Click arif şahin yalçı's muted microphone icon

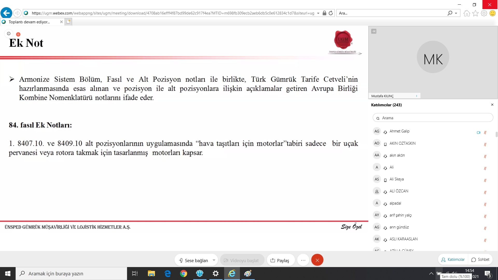pyautogui.click(x=485, y=216)
